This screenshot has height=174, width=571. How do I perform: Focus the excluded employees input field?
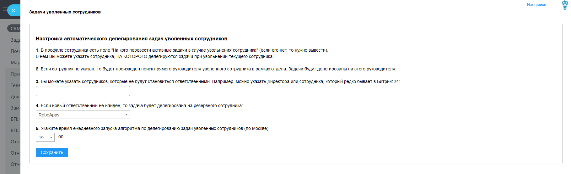point(83,91)
